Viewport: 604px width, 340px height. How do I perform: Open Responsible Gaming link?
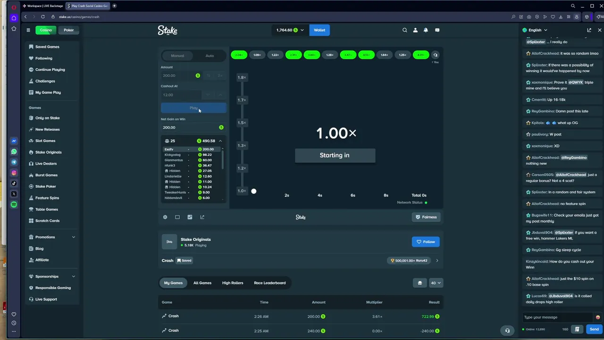coord(53,288)
